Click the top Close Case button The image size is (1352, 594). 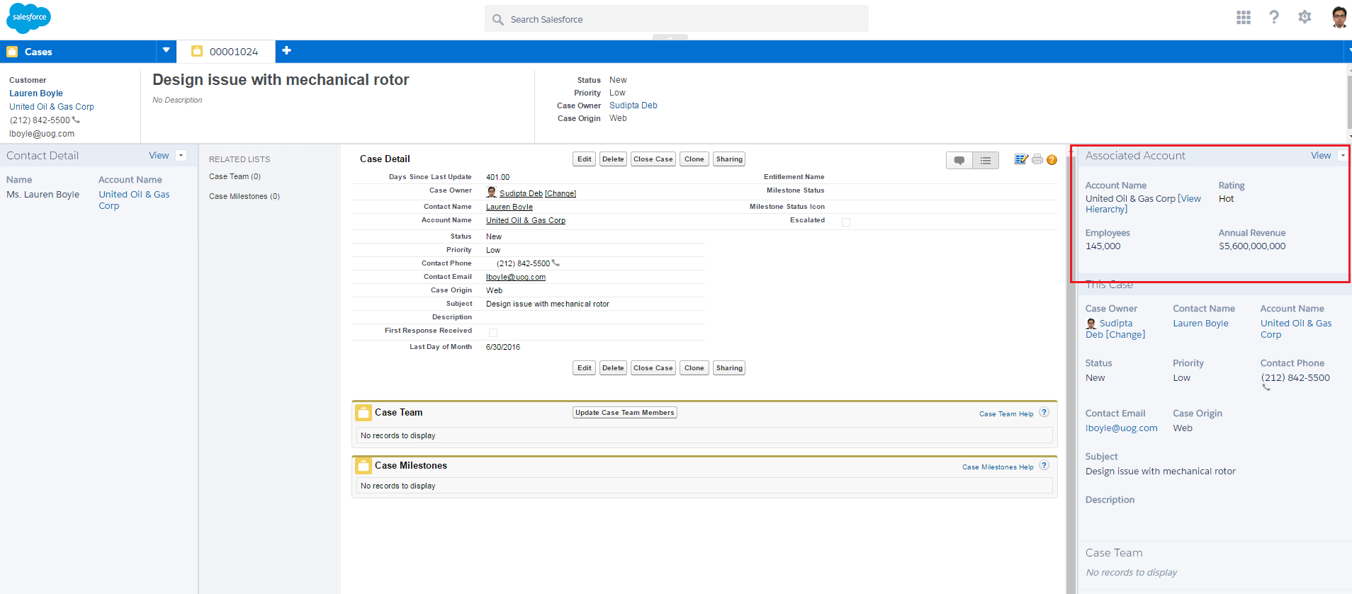pyautogui.click(x=653, y=159)
